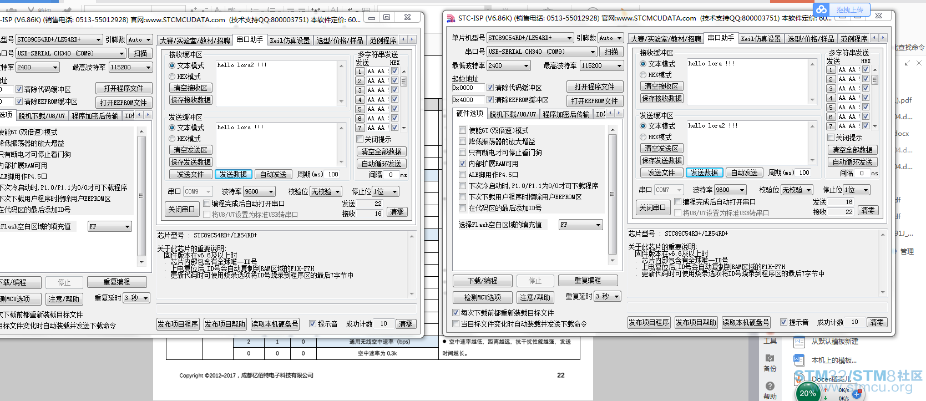Click 发送数据 button in right window
926x401 pixels.
(704, 172)
